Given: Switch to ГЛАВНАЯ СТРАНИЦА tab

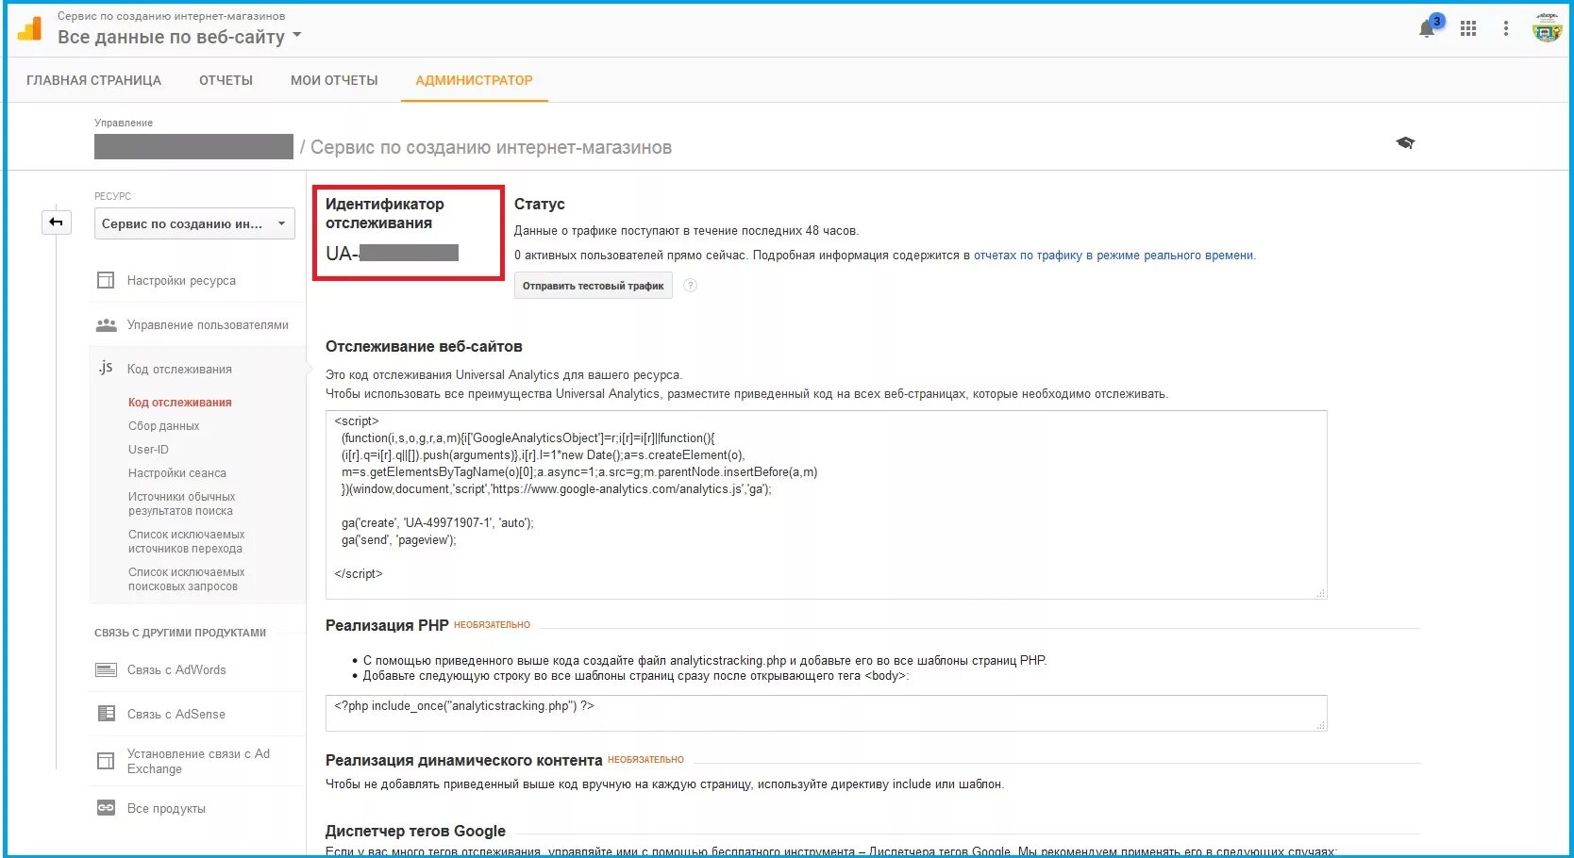Looking at the screenshot, I should coord(93,80).
